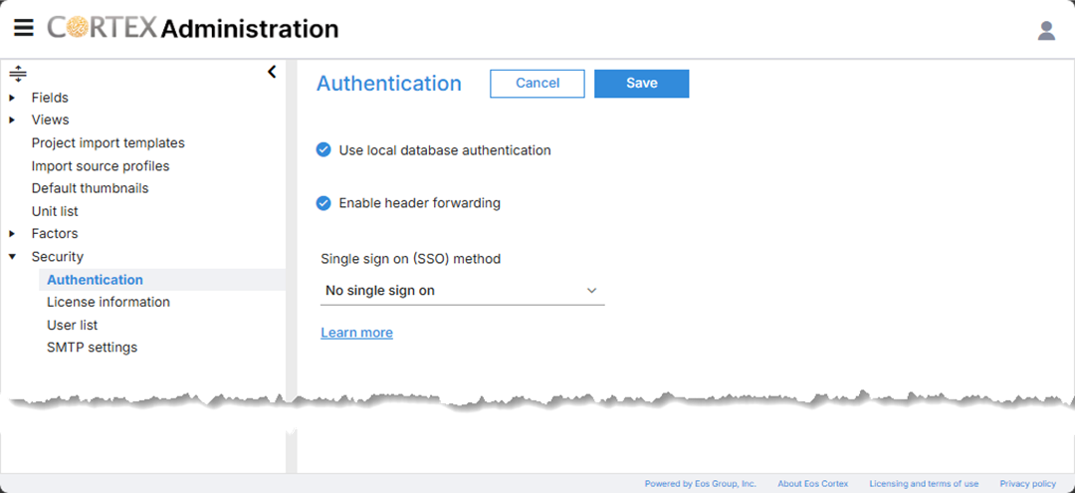Expand the Fields tree node
This screenshot has height=493, width=1075.
coord(12,98)
